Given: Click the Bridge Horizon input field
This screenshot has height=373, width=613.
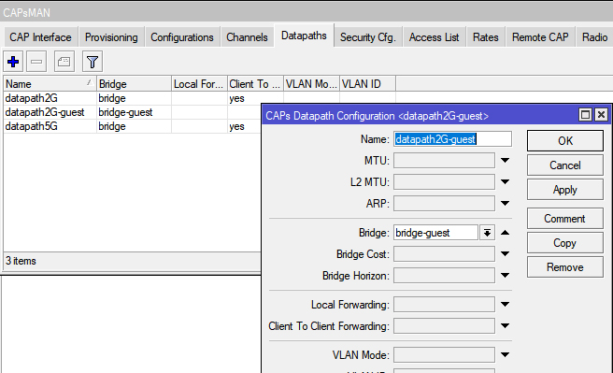Looking at the screenshot, I should click(x=444, y=276).
